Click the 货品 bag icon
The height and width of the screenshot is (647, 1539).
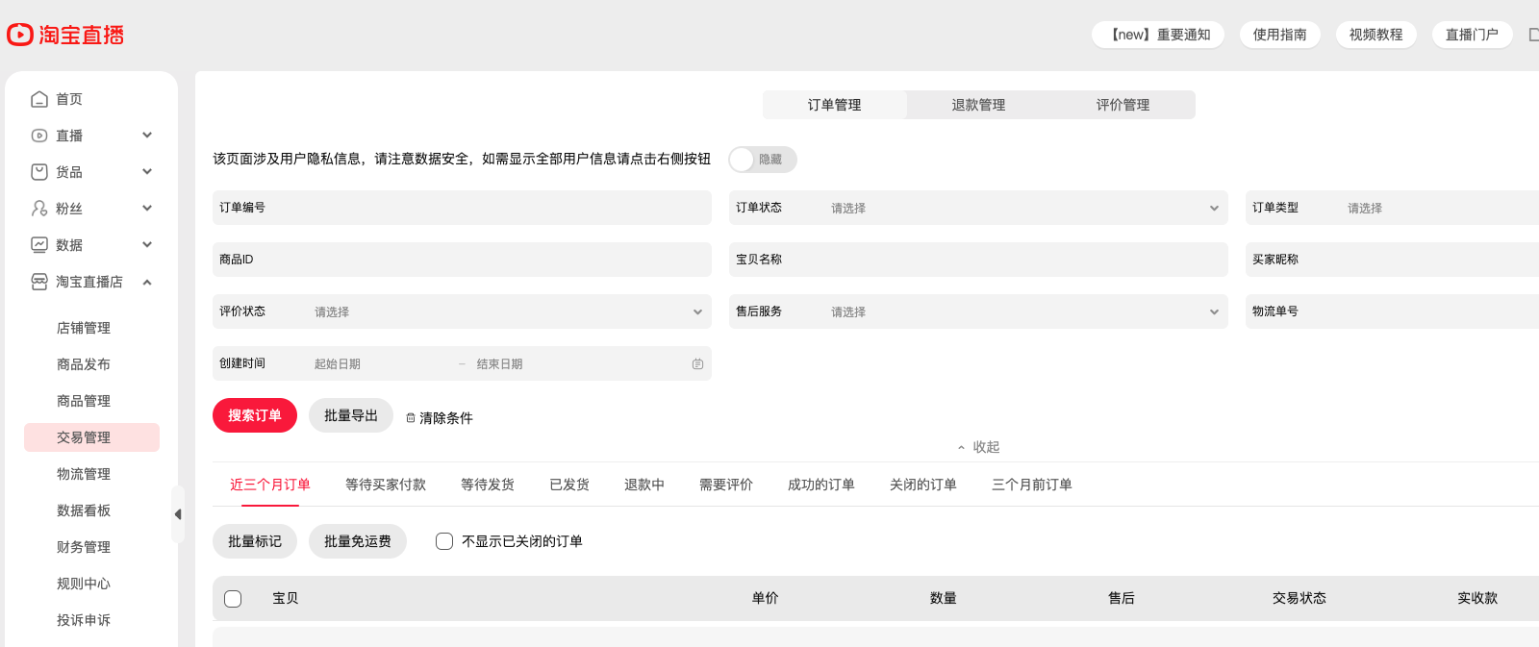click(39, 172)
